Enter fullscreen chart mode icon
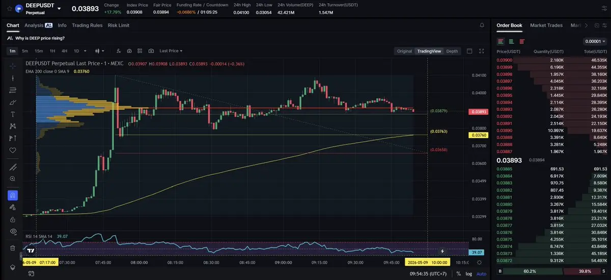Viewport: 611px width, 280px height. pyautogui.click(x=482, y=51)
